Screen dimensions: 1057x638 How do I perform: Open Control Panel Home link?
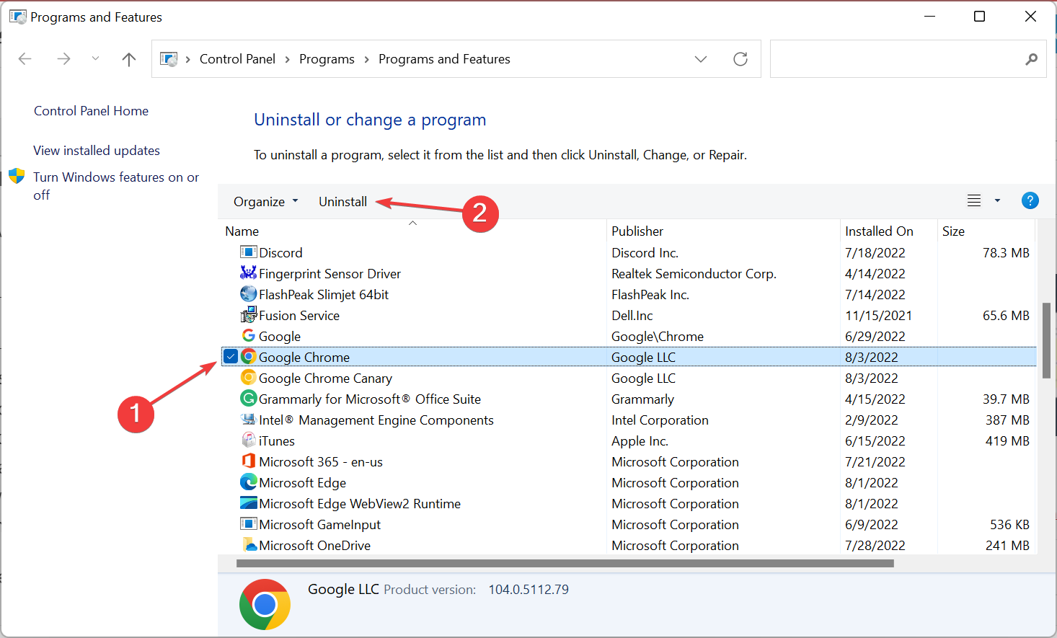click(91, 111)
